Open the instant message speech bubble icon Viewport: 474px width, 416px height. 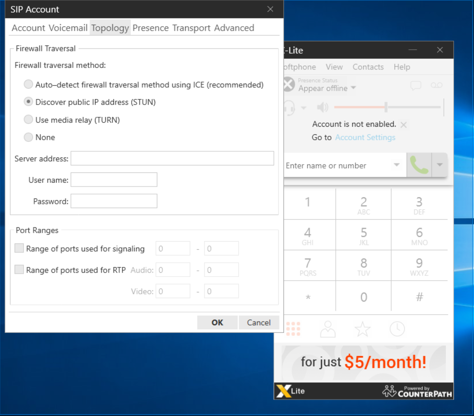[x=416, y=86]
